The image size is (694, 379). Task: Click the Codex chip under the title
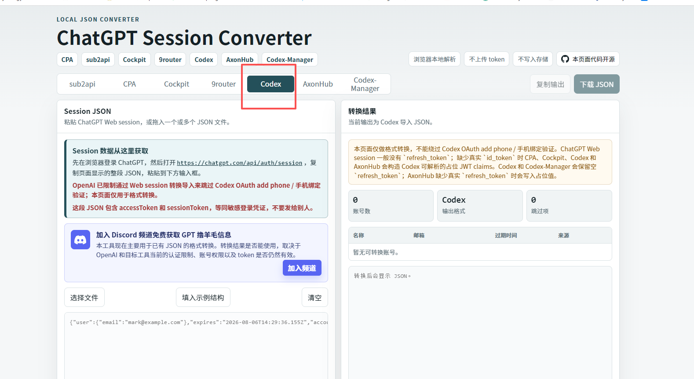pos(204,59)
